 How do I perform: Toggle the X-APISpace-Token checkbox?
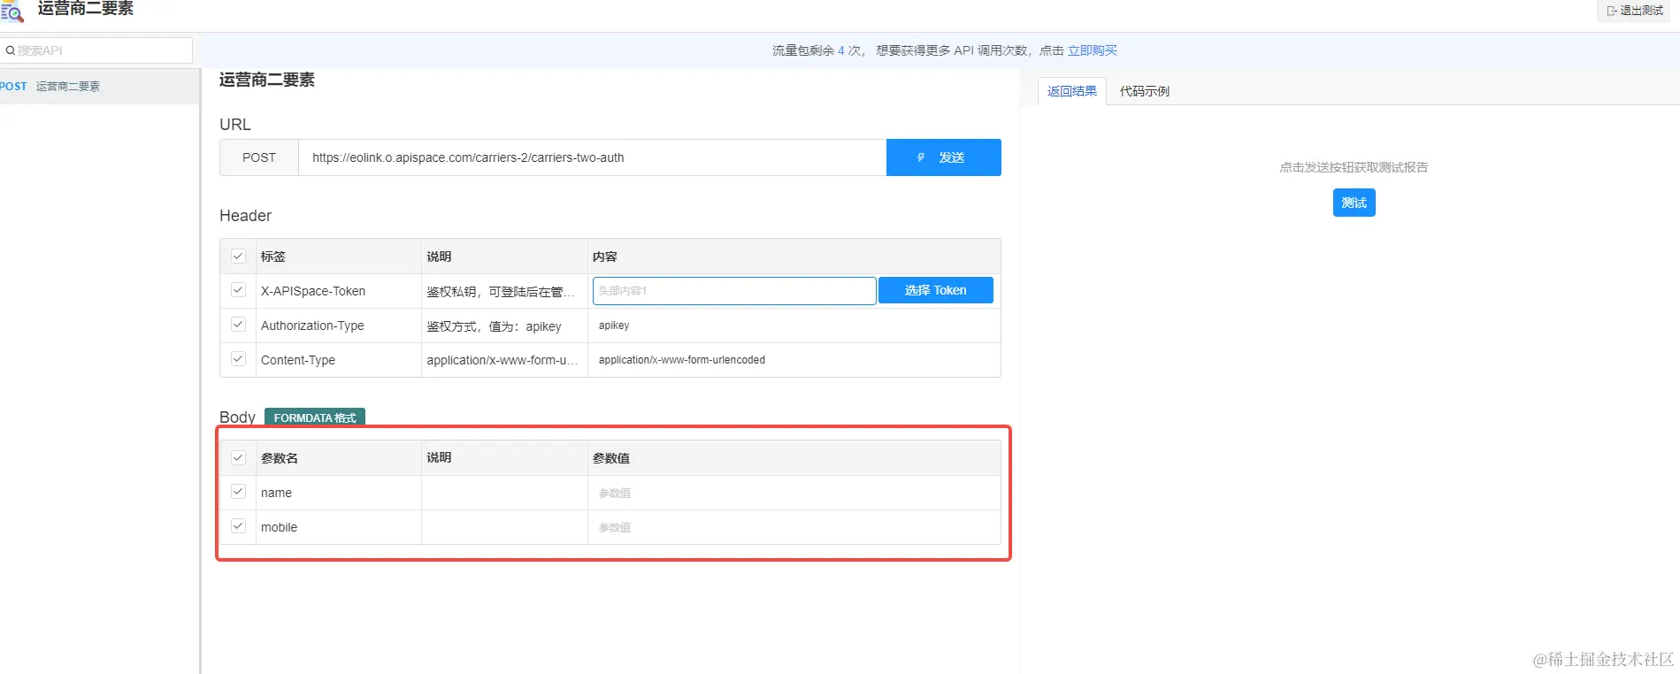pos(238,290)
